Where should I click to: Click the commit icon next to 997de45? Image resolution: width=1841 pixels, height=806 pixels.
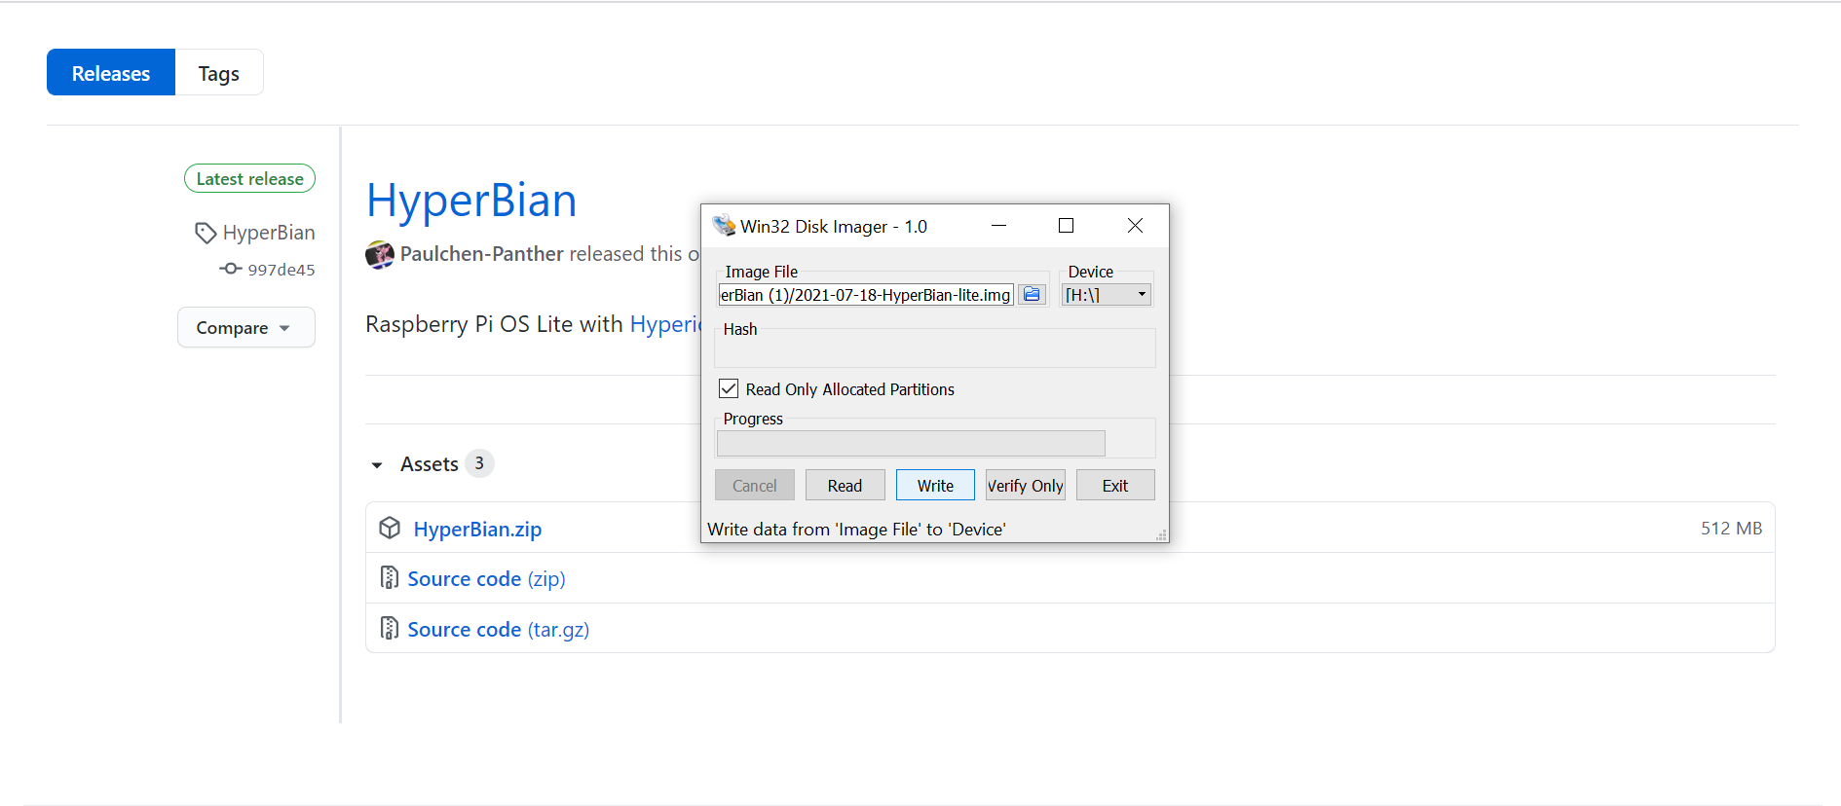[230, 269]
